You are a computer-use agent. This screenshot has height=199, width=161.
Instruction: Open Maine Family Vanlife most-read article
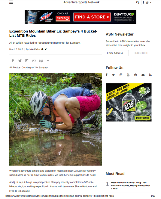(131, 185)
